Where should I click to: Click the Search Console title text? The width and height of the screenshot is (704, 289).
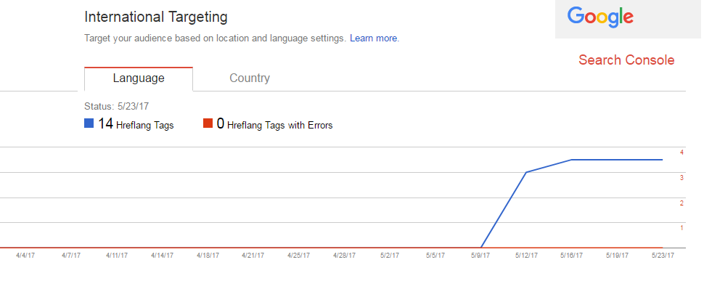(626, 60)
